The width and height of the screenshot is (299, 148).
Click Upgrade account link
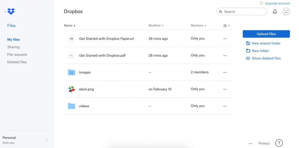pyautogui.click(x=277, y=3)
